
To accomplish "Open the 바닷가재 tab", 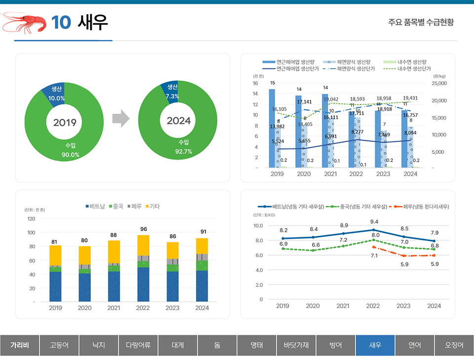I will (x=296, y=345).
